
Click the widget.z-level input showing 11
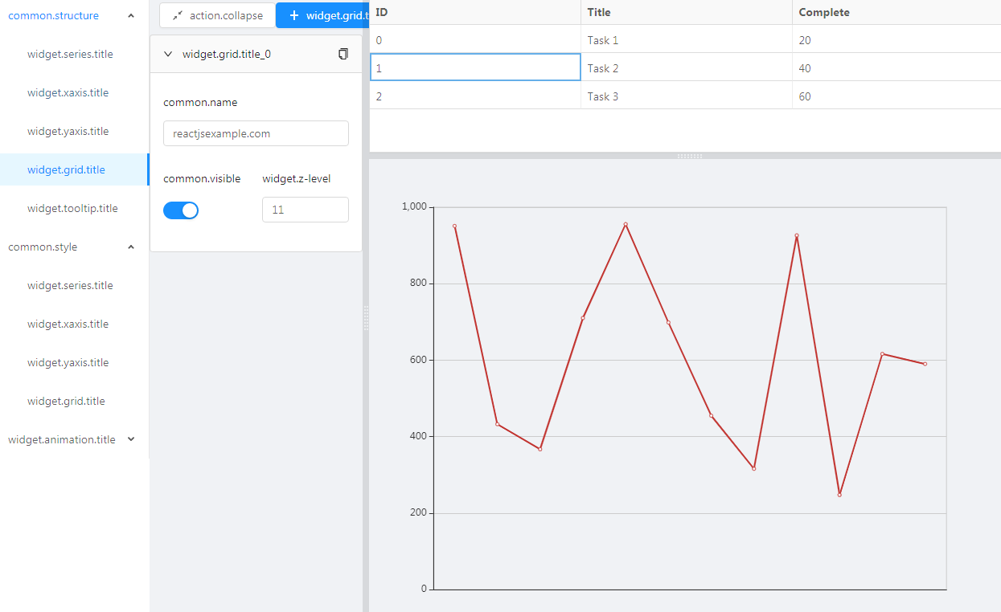305,209
